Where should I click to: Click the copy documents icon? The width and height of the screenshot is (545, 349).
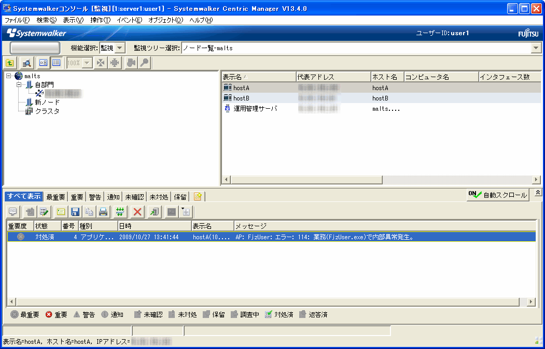pyautogui.click(x=89, y=212)
